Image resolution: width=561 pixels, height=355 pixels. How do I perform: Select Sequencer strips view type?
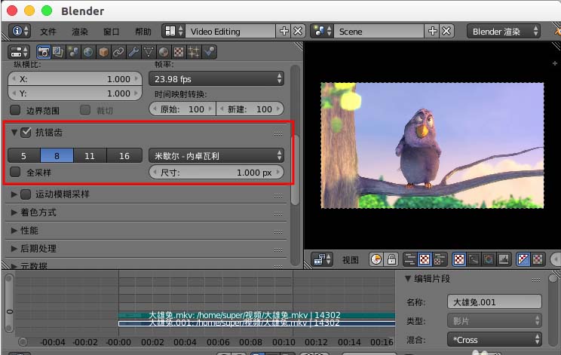tap(410, 259)
